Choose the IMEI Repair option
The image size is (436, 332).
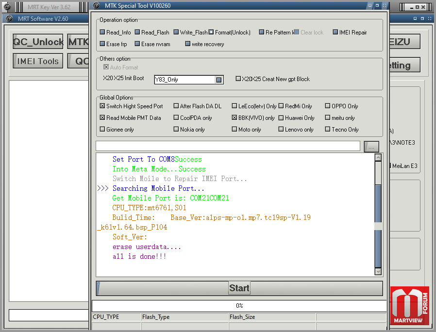coord(335,33)
